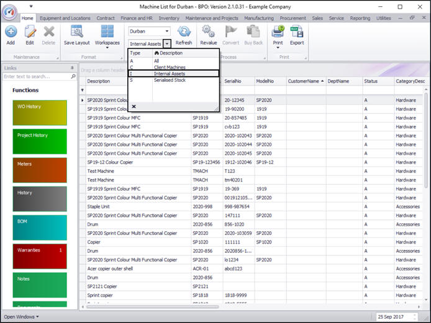Image resolution: width=431 pixels, height=323 pixels.
Task: Toggle the Internal Assets dropdown arrow
Action: pyautogui.click(x=166, y=44)
